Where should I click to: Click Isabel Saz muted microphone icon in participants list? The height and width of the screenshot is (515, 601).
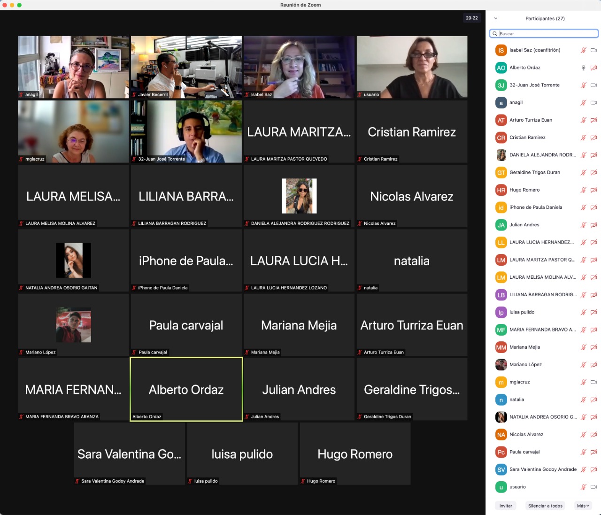584,50
